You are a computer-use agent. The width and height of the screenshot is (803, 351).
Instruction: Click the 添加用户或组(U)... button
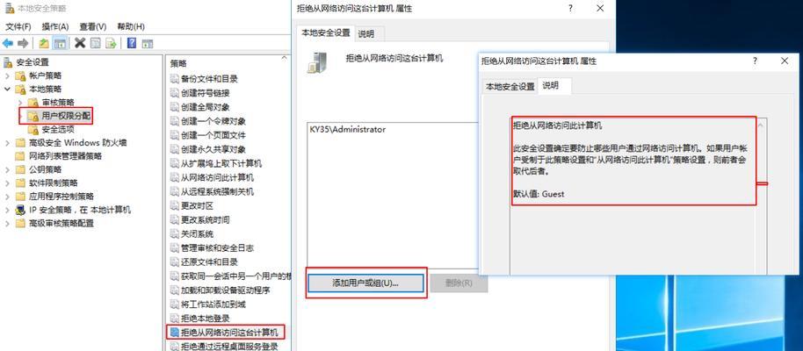tap(365, 283)
